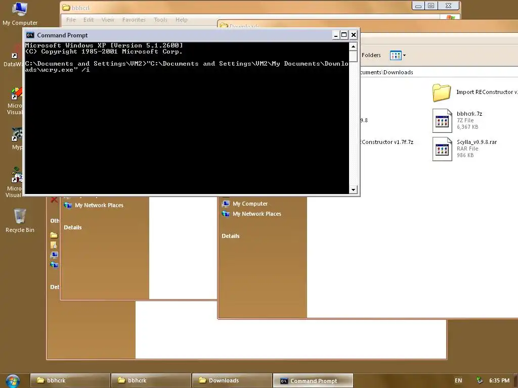518x388 pixels.
Task: Click the folder icon in bbhcrk title bar
Action: (66, 7)
